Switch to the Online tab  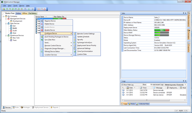[18, 13]
